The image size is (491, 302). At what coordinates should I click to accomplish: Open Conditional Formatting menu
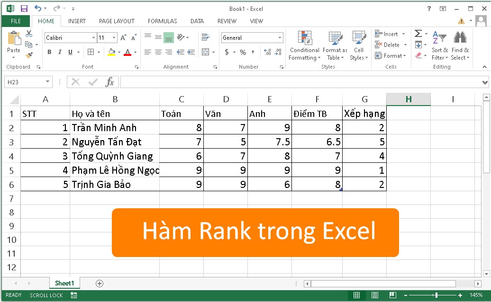(x=305, y=45)
